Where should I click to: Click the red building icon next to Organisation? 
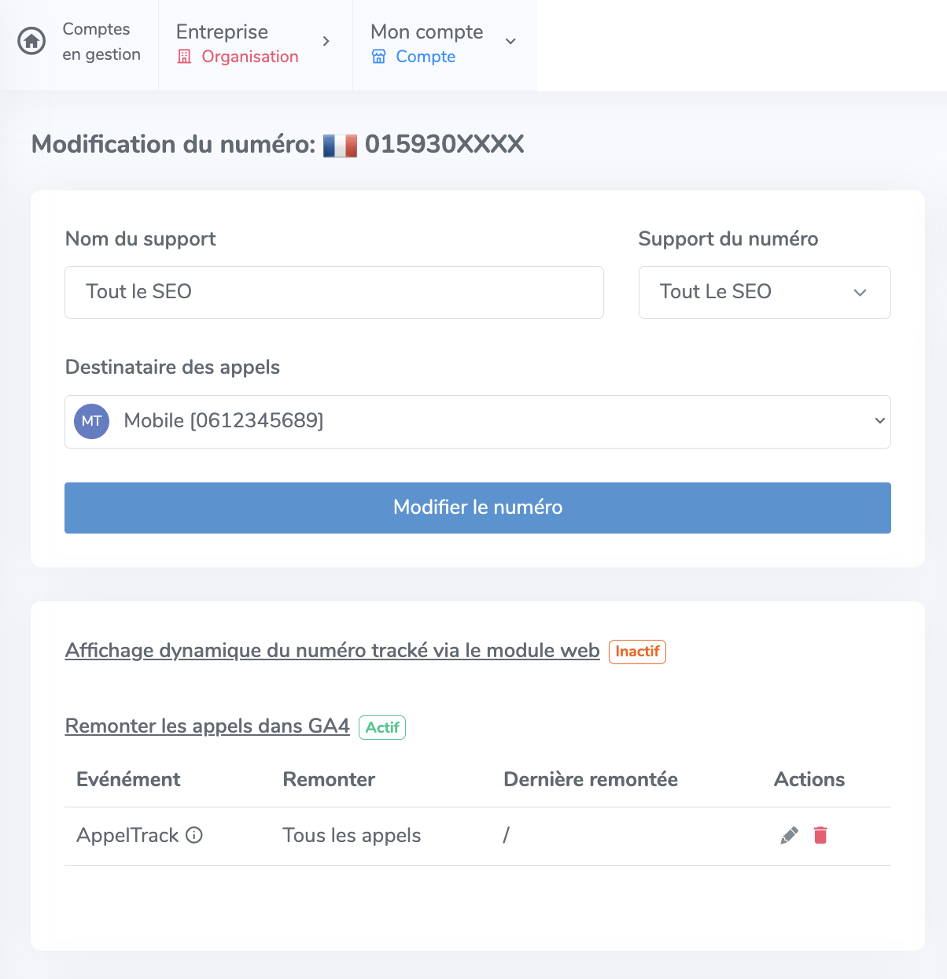pos(185,57)
